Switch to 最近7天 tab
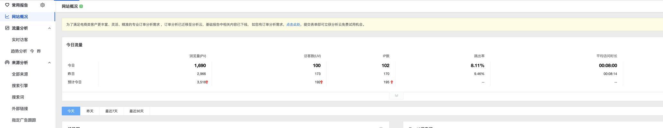The height and width of the screenshot is (128, 663). (112, 111)
